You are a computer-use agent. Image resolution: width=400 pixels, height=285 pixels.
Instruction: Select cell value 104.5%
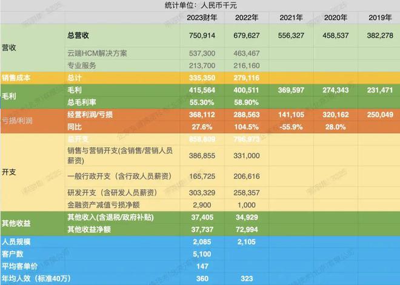coord(247,127)
